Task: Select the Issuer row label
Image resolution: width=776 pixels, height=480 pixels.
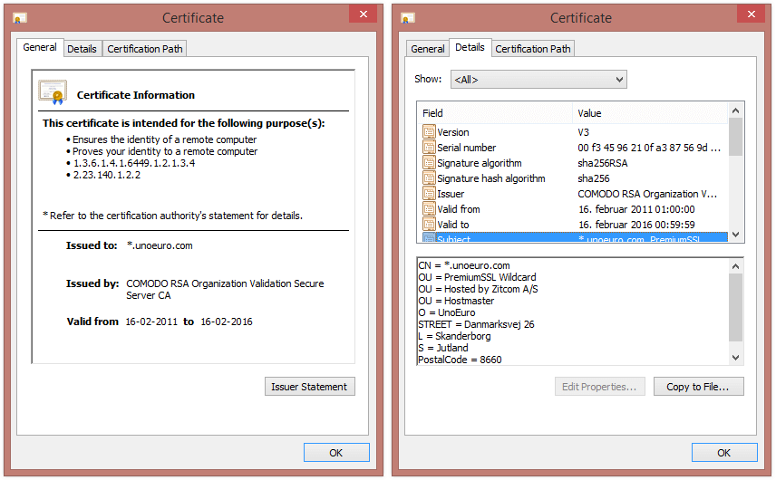Action: (x=451, y=193)
